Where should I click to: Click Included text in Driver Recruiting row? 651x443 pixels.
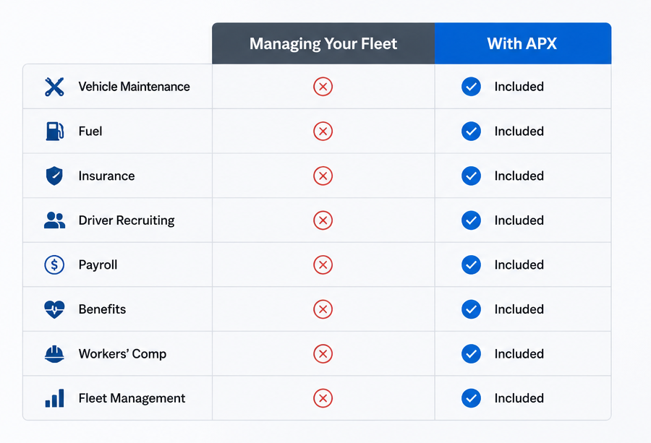[519, 220]
